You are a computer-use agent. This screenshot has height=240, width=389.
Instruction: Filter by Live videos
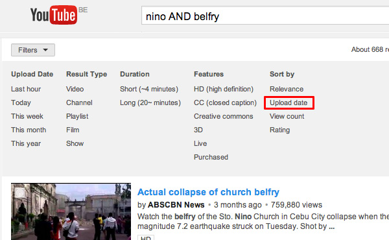(x=200, y=144)
